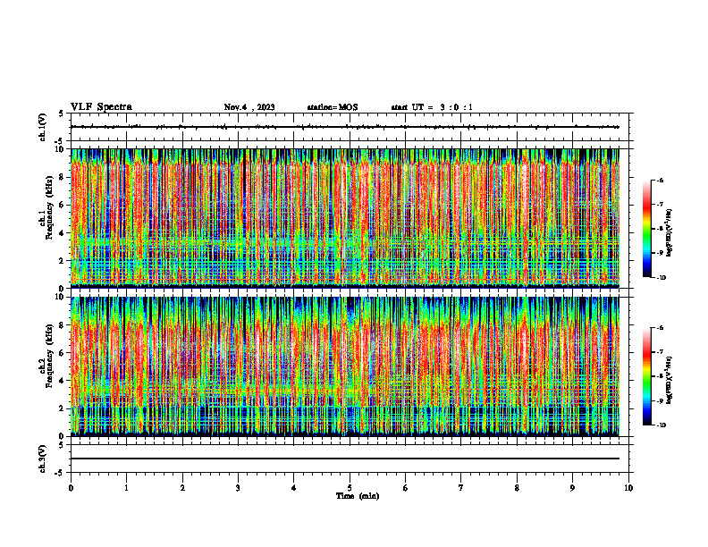Click the "Time (min)" axis label
The width and height of the screenshot is (708, 547).
coord(358,496)
